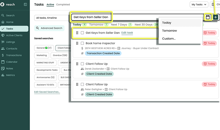Select Tomorrow in the date dropdown menu
220x130 pixels.
[169, 30]
